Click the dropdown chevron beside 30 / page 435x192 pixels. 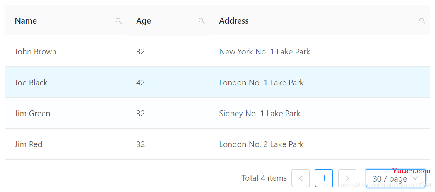pyautogui.click(x=415, y=178)
